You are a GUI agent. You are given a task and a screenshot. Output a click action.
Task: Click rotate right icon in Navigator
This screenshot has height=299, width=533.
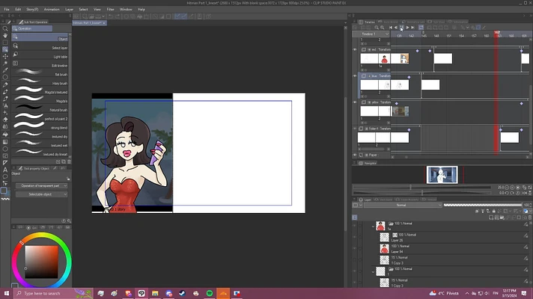512,193
